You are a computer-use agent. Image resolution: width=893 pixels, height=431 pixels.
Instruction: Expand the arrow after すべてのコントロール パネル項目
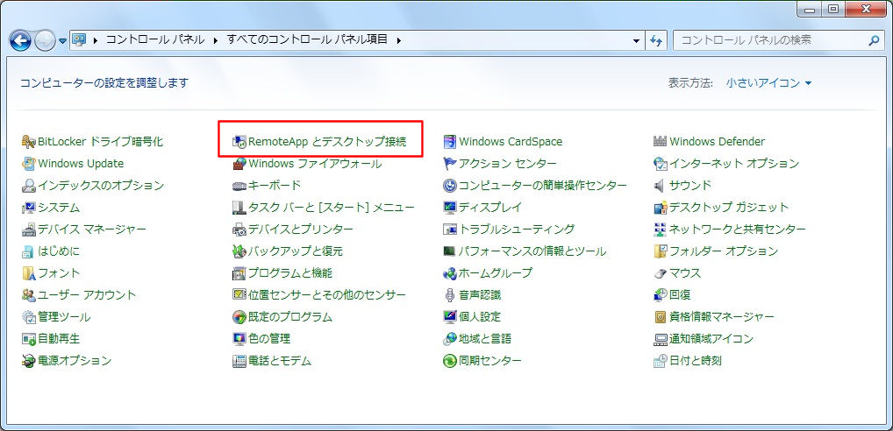398,39
